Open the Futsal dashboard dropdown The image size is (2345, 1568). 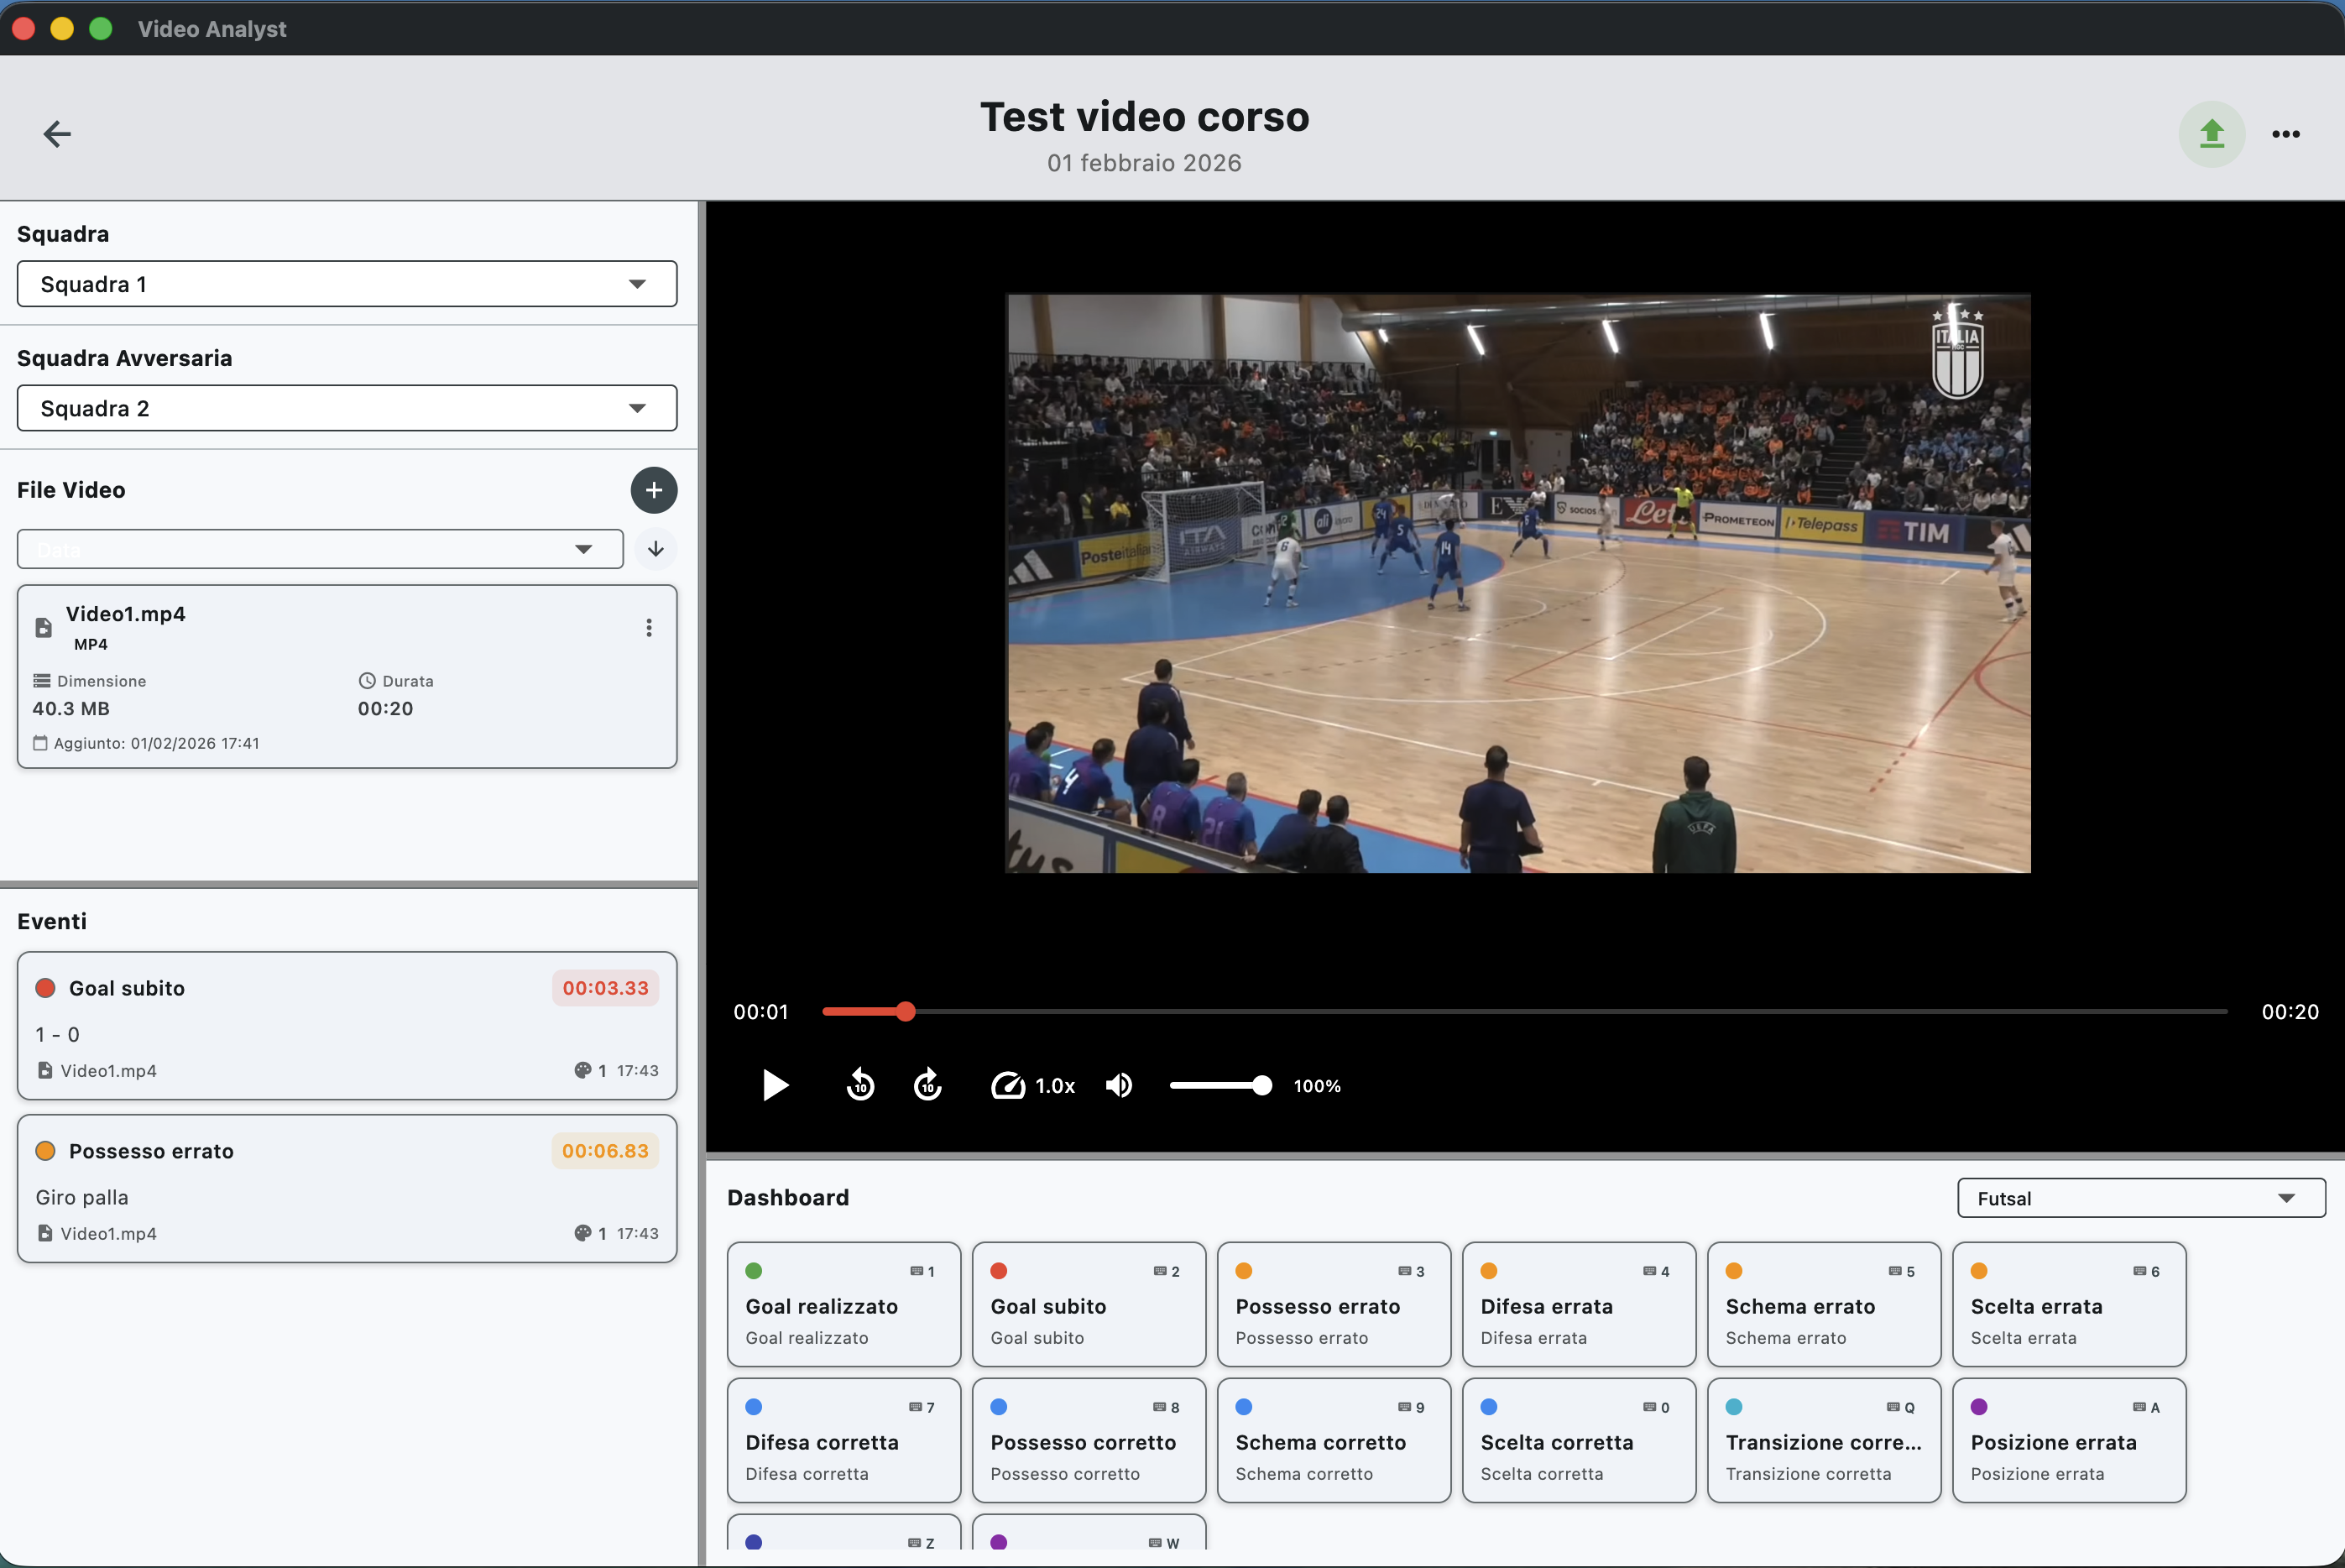[2141, 1198]
